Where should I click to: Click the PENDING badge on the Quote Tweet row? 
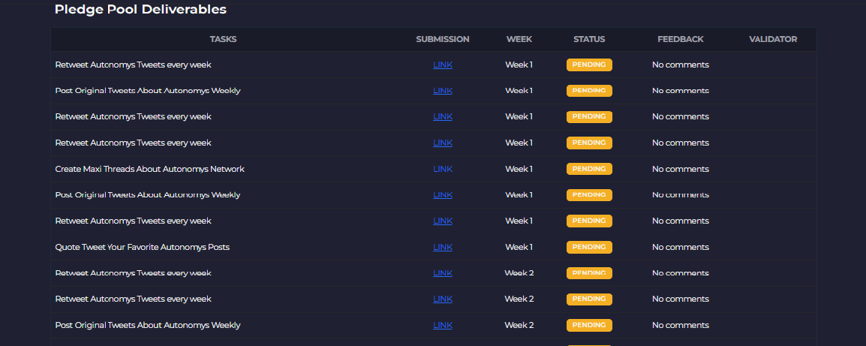click(589, 247)
